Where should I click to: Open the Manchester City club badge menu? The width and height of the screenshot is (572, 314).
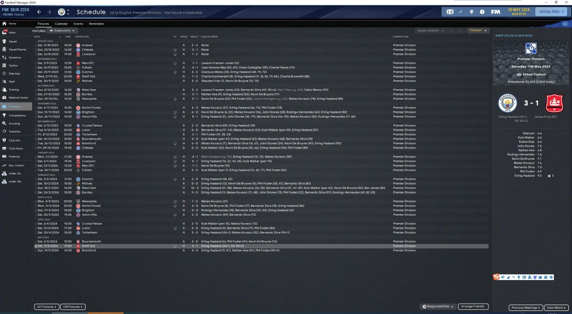click(62, 12)
